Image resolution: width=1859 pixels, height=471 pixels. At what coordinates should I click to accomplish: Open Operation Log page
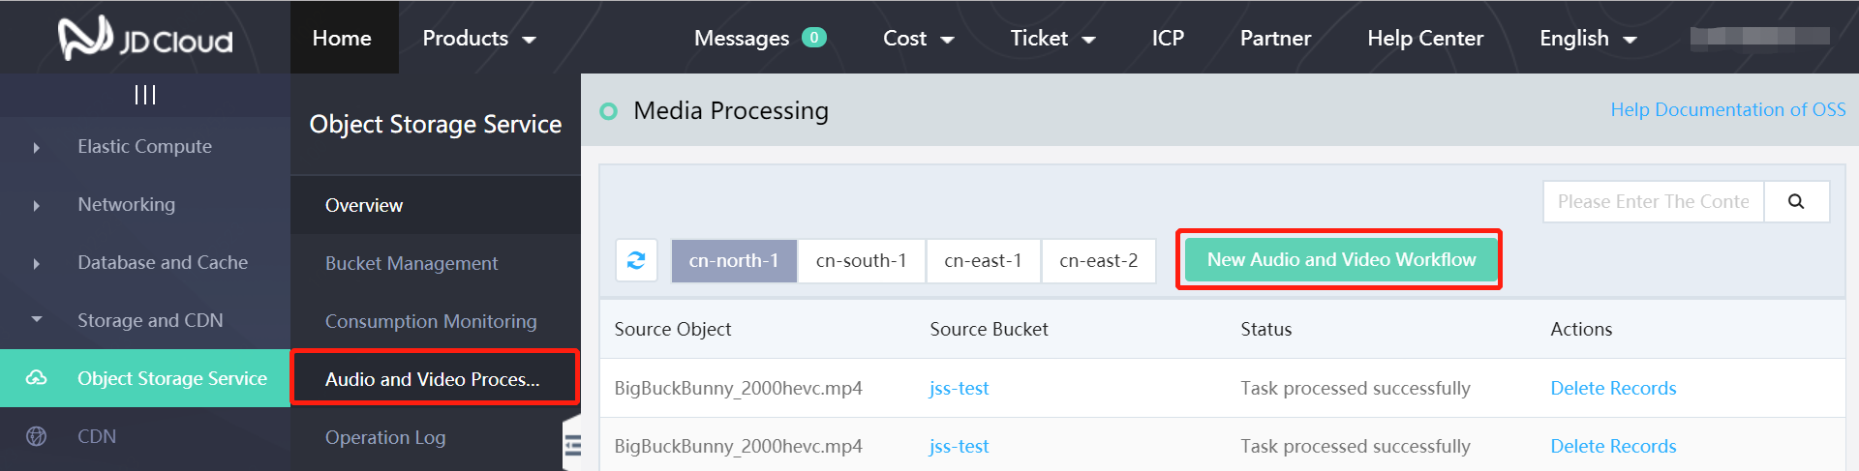[436, 437]
